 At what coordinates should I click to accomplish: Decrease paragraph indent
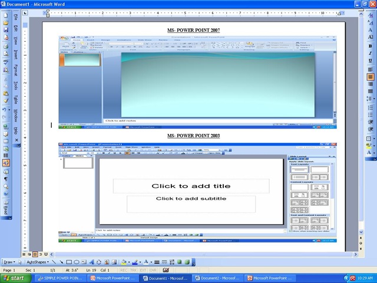(x=371, y=122)
